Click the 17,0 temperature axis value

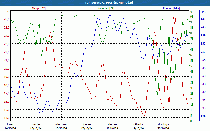pyautogui.click(x=7, y=93)
